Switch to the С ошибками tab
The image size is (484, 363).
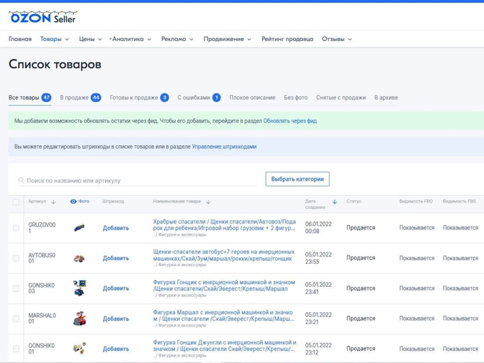click(199, 97)
